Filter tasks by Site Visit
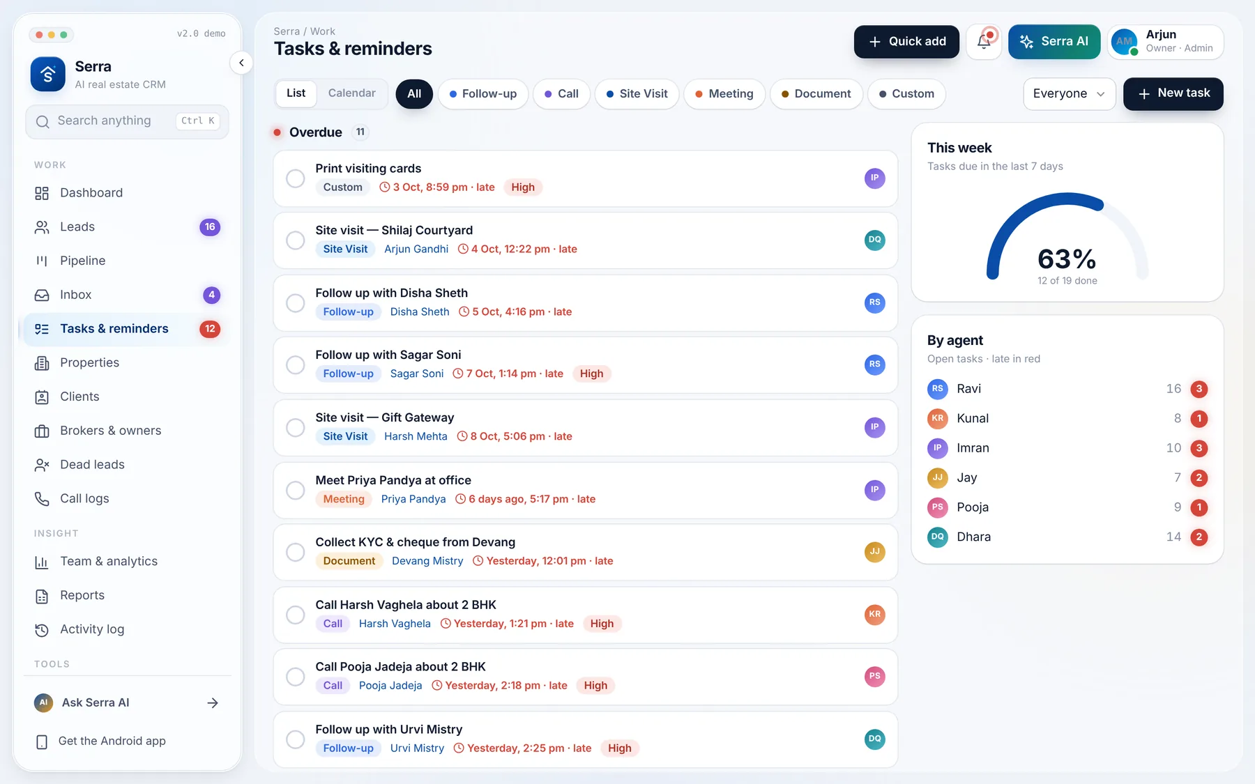1255x784 pixels. tap(637, 94)
